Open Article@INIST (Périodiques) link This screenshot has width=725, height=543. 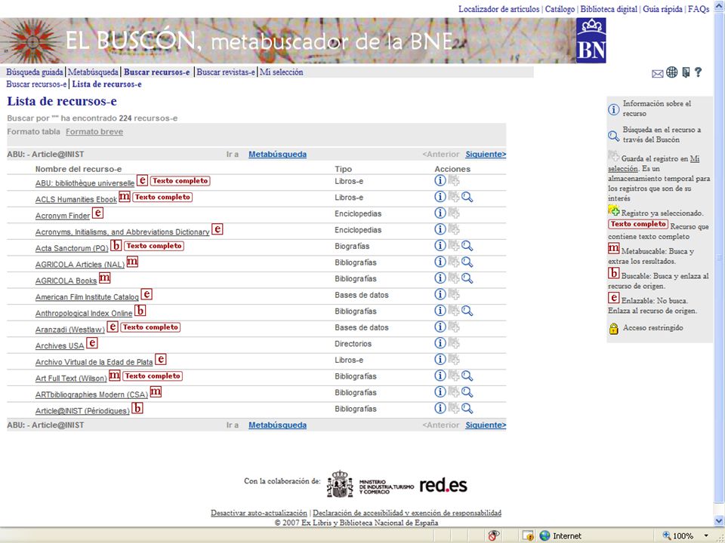[82, 411]
